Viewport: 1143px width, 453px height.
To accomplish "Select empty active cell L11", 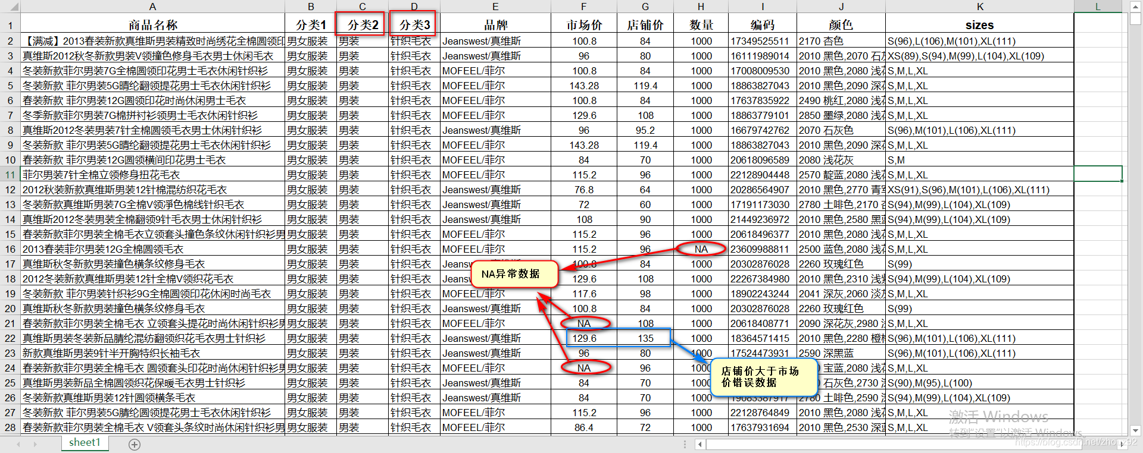I will click(x=1098, y=174).
